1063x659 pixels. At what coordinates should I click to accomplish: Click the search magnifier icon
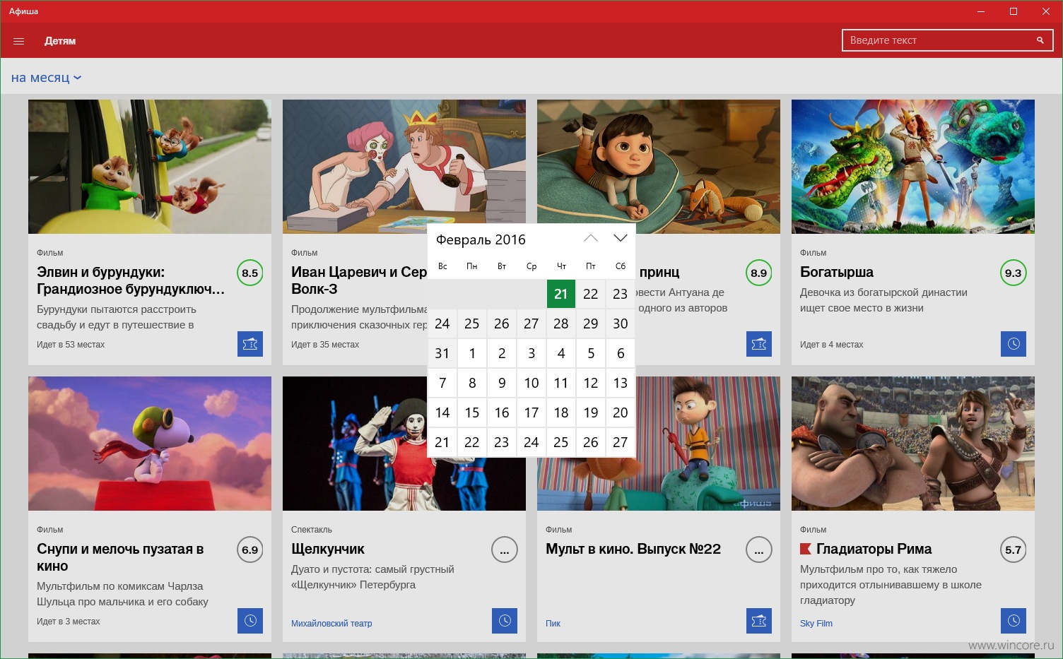[x=1040, y=40]
